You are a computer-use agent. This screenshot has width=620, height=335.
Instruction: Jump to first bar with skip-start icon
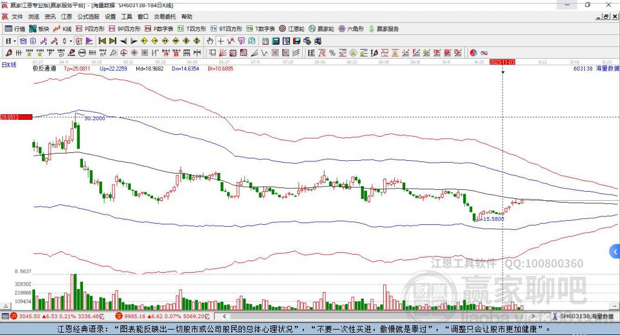pos(102,41)
